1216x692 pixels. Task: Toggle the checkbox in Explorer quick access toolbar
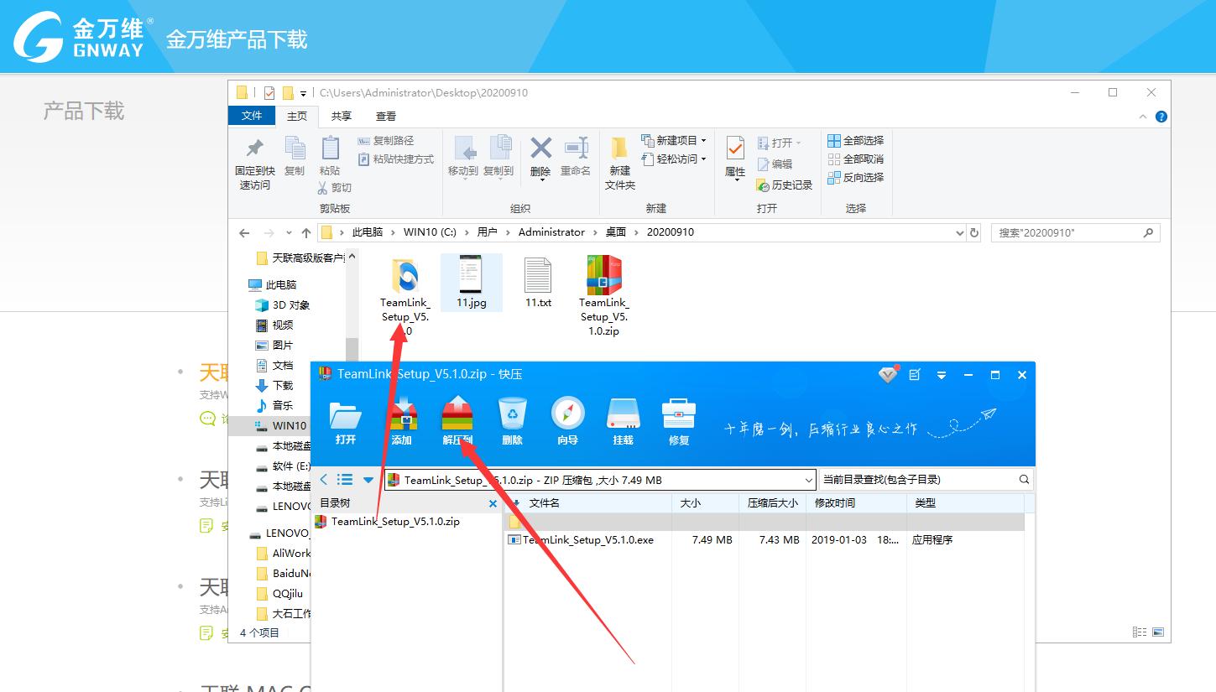pyautogui.click(x=269, y=92)
